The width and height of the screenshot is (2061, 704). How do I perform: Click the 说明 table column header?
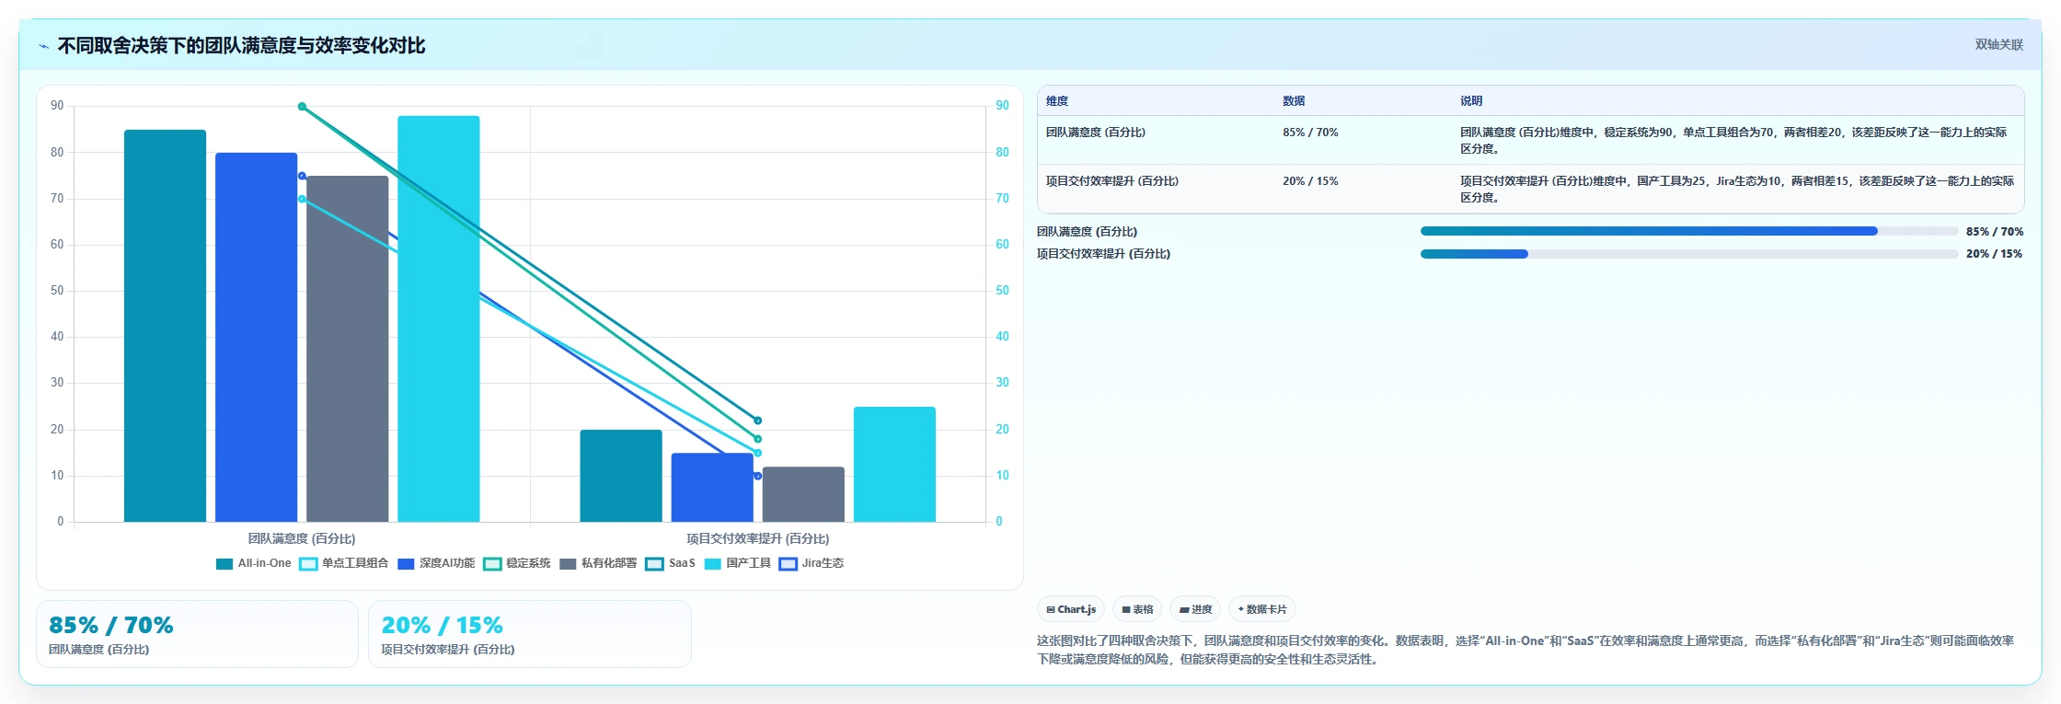pyautogui.click(x=1471, y=101)
